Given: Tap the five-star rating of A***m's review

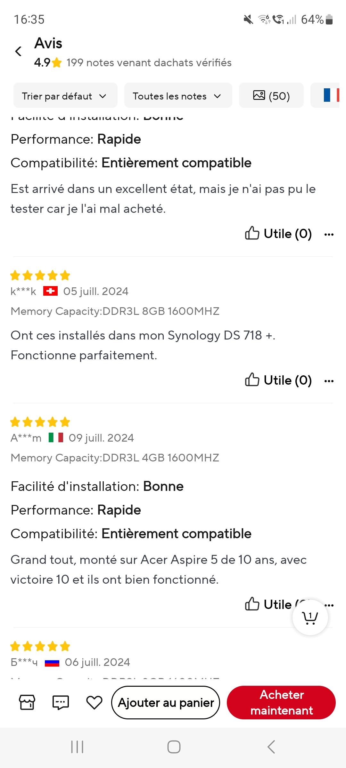Looking at the screenshot, I should (x=40, y=422).
